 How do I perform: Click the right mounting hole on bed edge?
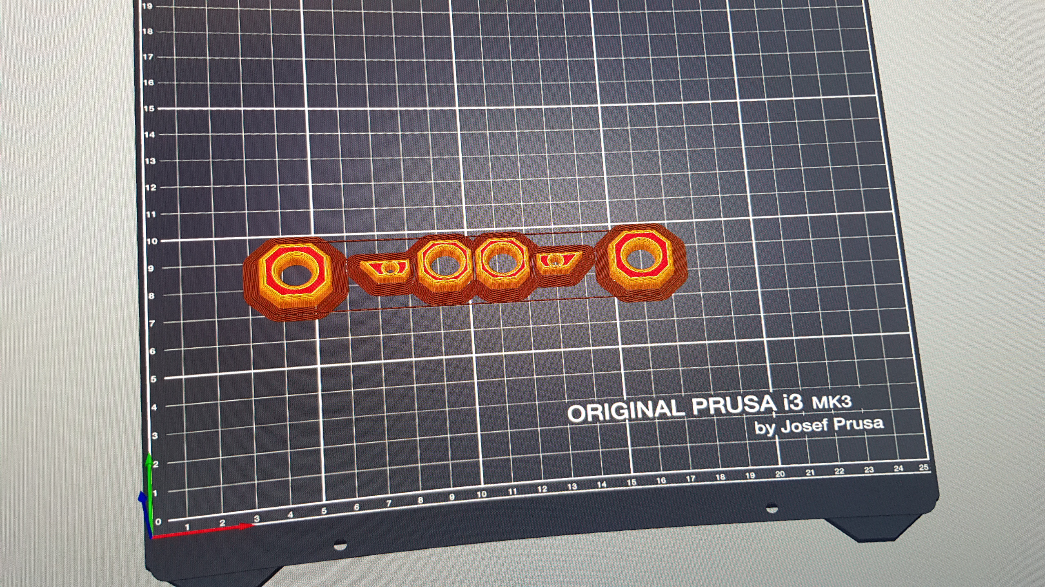771,508
